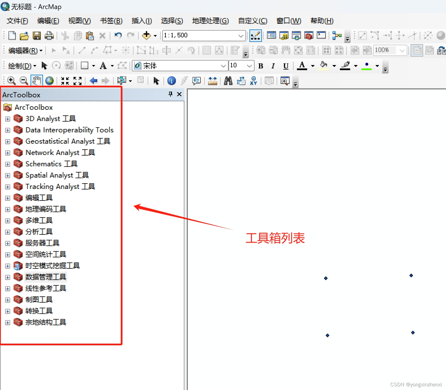This screenshot has height=390, width=446.
Task: Pin the ArcToolbox panel with auto-hide pushpin
Action: pyautogui.click(x=170, y=94)
